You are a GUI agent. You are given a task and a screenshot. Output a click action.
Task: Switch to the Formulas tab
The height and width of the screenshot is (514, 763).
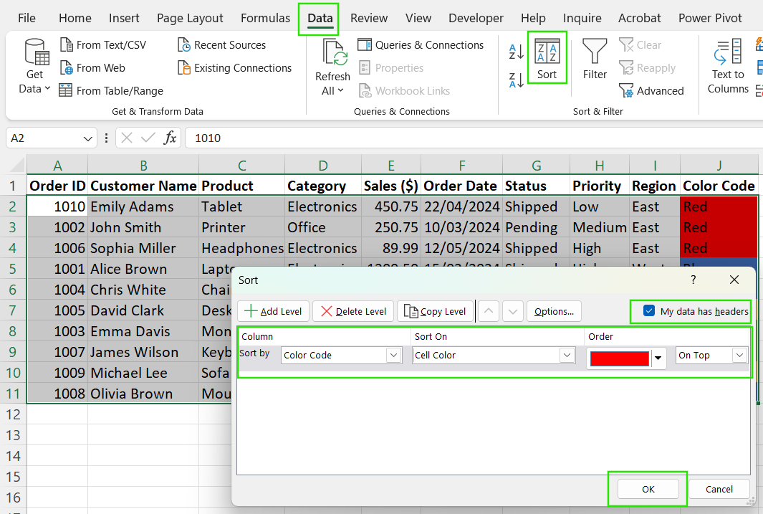(265, 18)
